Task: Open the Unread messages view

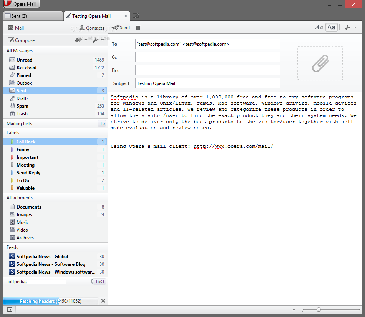Action: [x=55, y=60]
